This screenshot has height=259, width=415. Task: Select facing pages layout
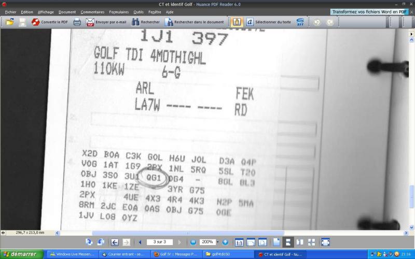[300, 242]
